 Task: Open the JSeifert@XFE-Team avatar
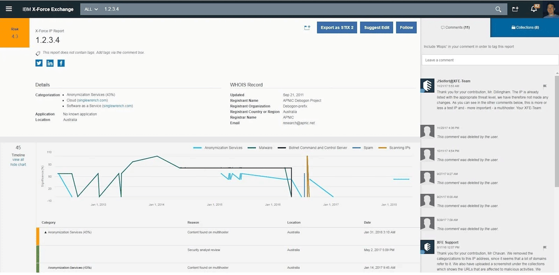click(x=428, y=86)
